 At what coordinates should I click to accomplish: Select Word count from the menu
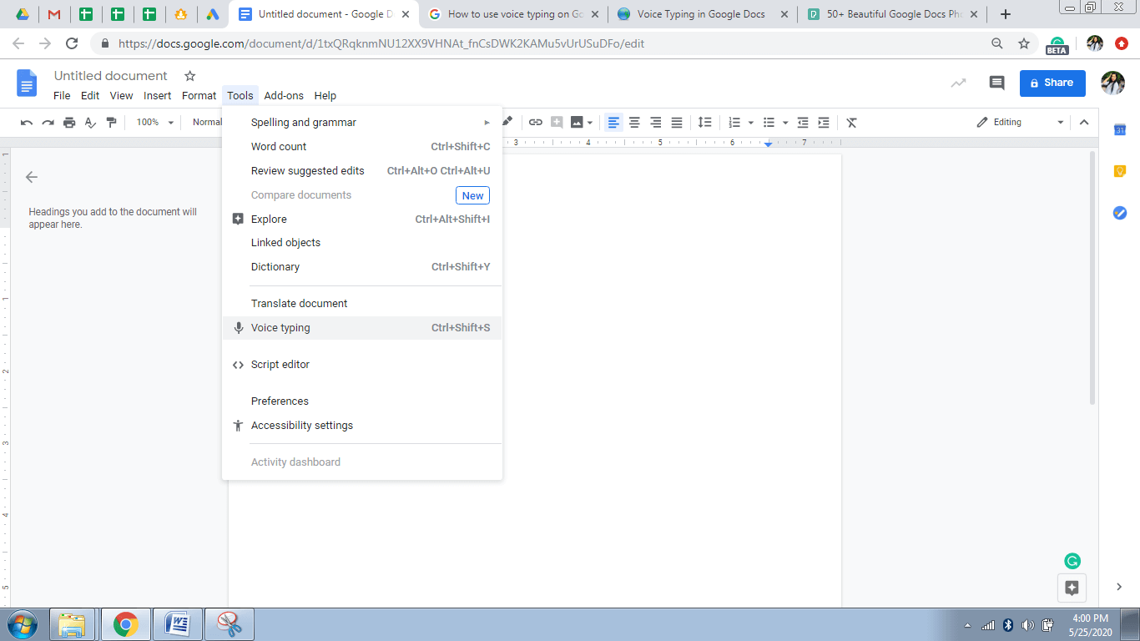(x=279, y=146)
